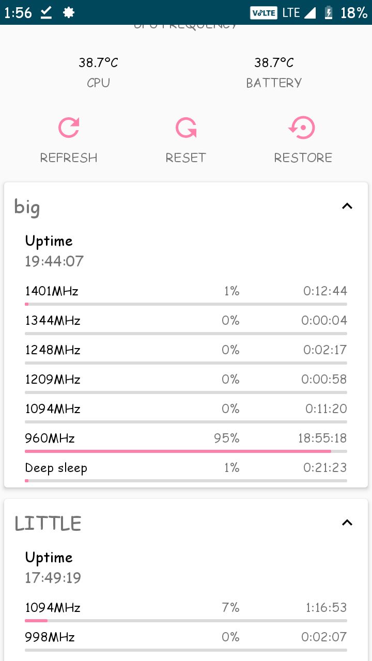
Task: Tap the pink Restore icon
Action: click(303, 128)
